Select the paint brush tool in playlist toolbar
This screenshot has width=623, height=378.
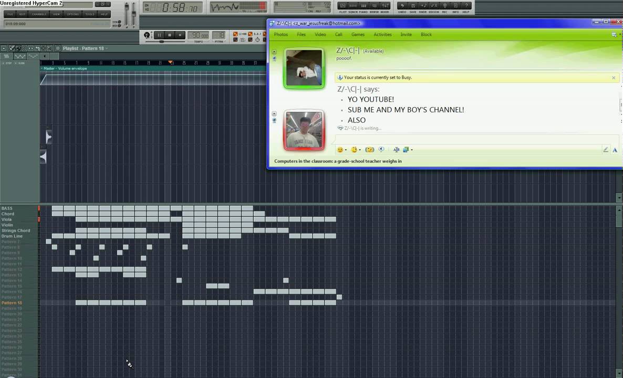coord(18,48)
